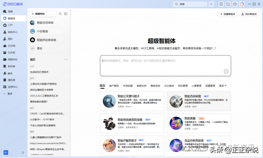Open the 智能客服 agent card
This screenshot has width=263, height=158.
pos(199,123)
